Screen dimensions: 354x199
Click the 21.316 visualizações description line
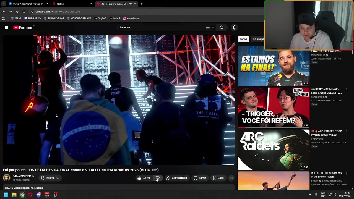tap(24, 188)
